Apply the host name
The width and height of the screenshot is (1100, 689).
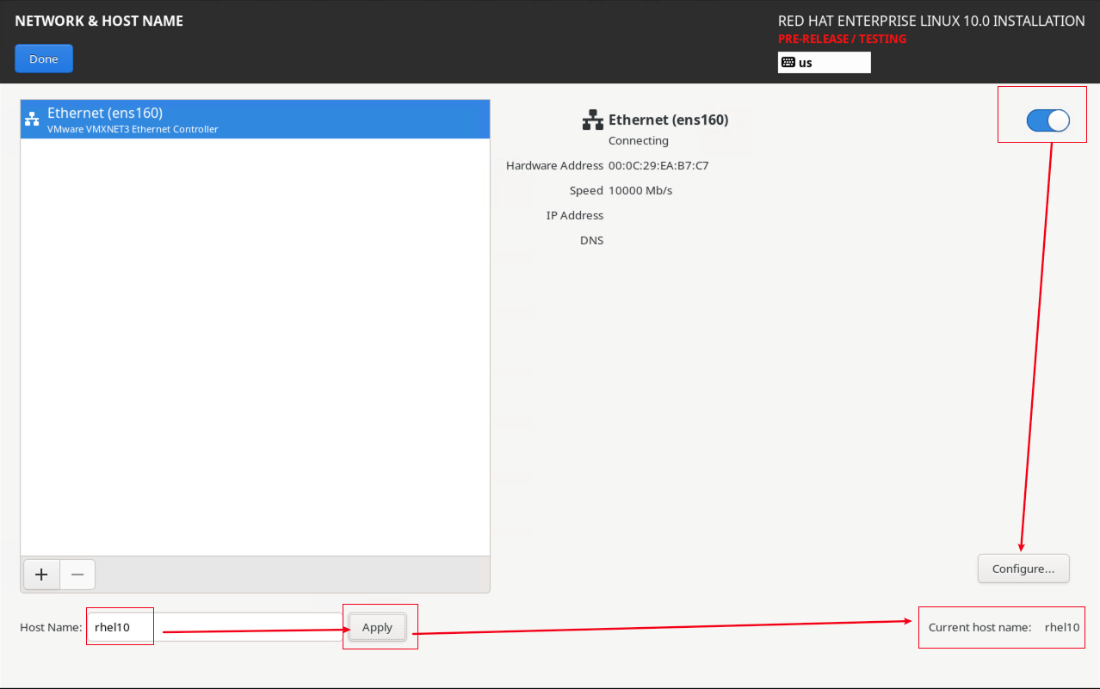[377, 627]
